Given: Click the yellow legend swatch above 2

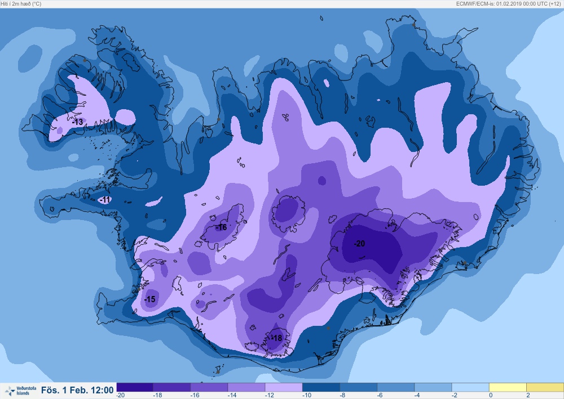Looking at the screenshot, I should click(545, 387).
